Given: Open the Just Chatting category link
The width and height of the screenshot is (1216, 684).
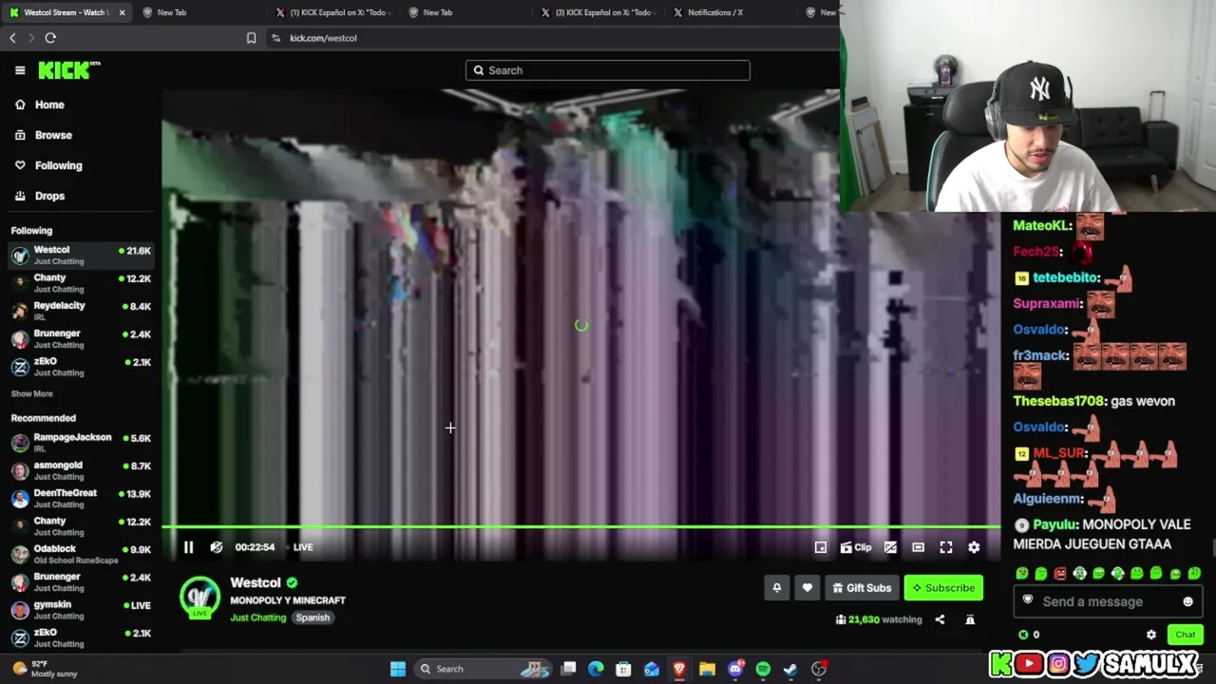Looking at the screenshot, I should point(257,617).
